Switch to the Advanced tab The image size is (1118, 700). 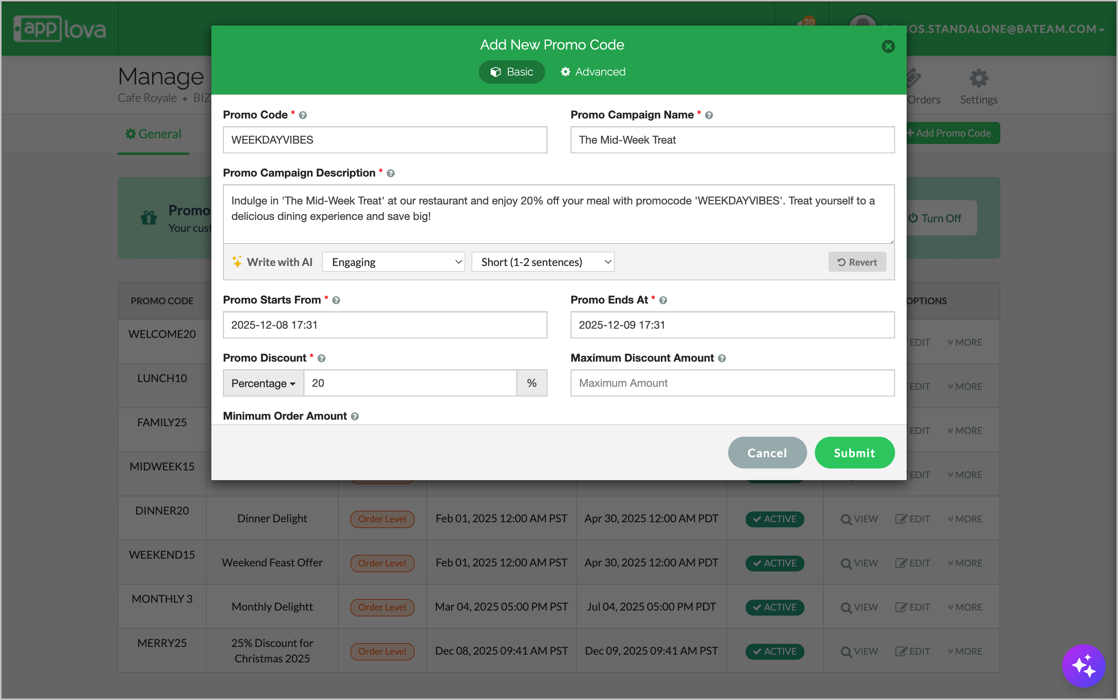(593, 72)
